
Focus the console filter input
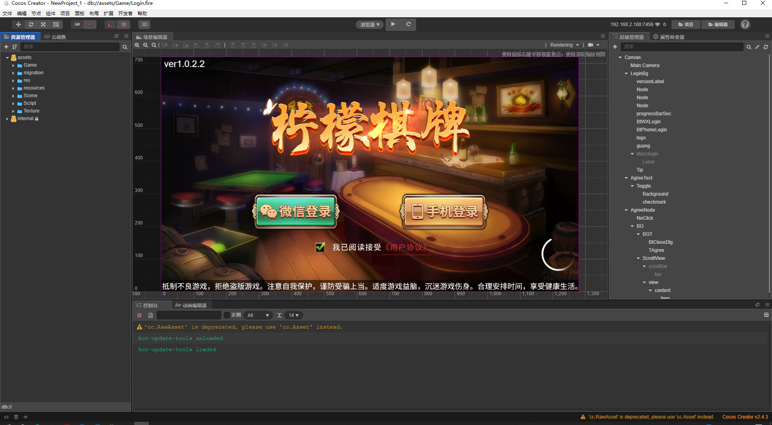[189, 315]
